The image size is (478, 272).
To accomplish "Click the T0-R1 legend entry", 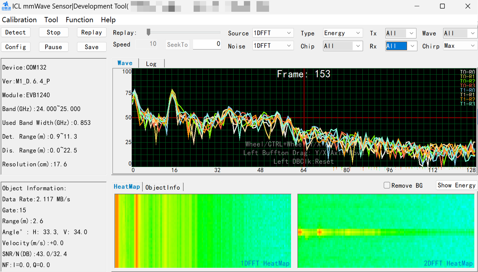I will click(x=467, y=77).
